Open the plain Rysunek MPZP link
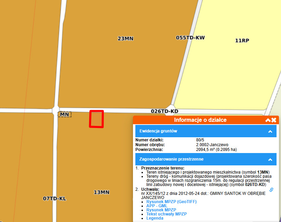 (x=161, y=210)
